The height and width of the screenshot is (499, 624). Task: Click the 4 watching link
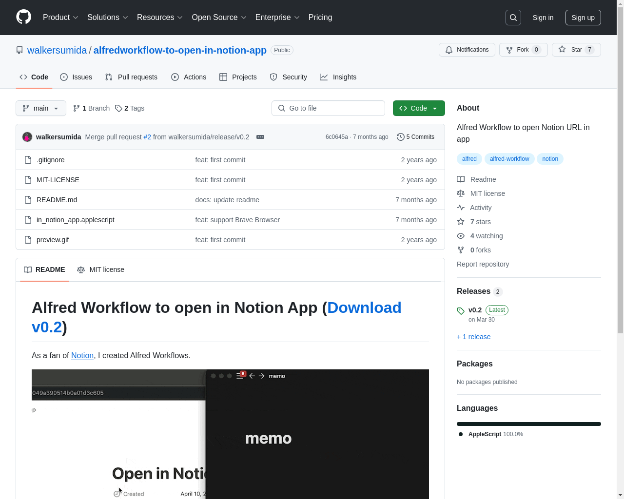pos(486,236)
